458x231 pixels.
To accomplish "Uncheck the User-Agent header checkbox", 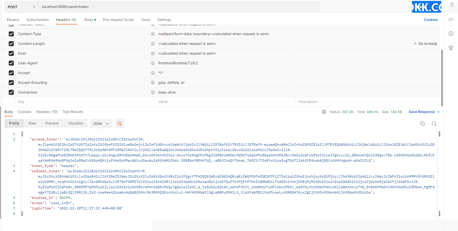I will click(11, 63).
